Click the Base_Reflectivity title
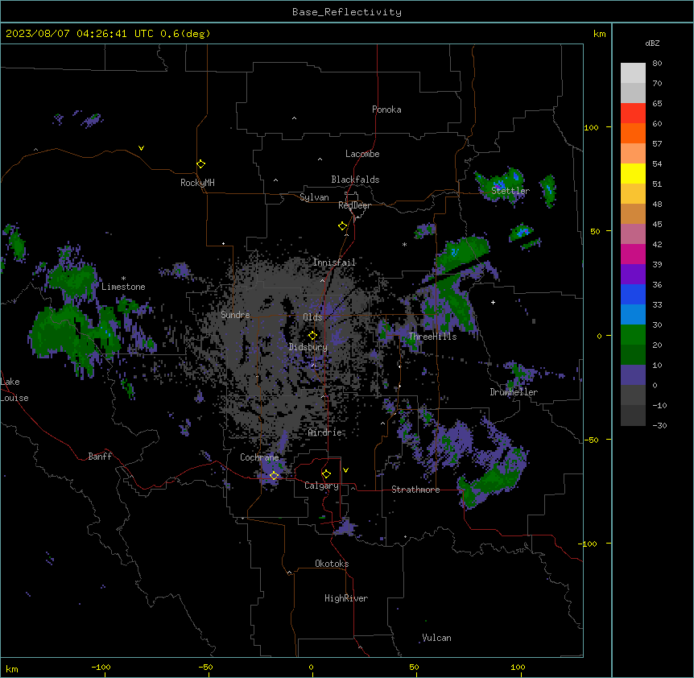 point(347,12)
